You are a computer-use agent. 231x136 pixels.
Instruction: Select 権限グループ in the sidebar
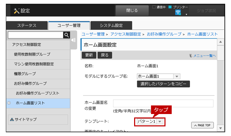(38, 74)
